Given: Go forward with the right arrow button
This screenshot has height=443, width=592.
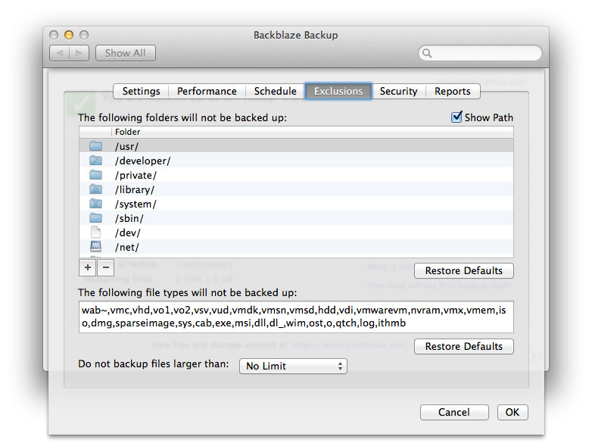Looking at the screenshot, I should [x=79, y=53].
